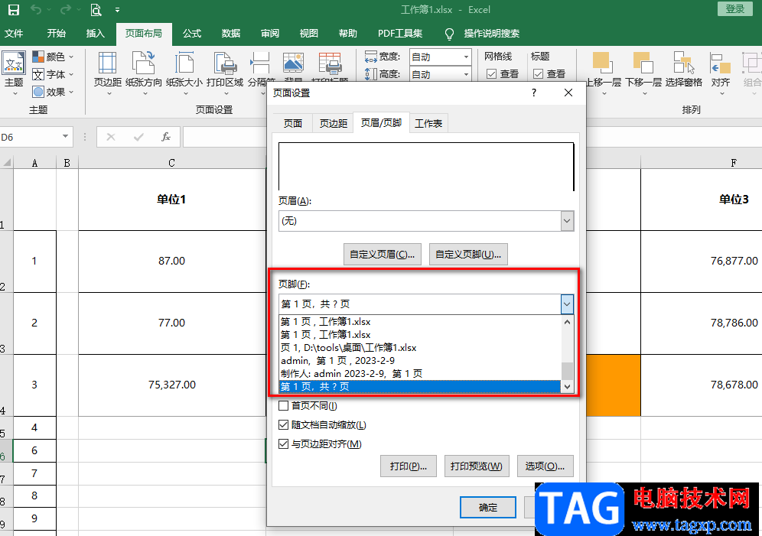Viewport: 762px width, 536px height.
Task: Select highlighted footer '第 1 页, 共 ? 页'
Action: [x=420, y=387]
